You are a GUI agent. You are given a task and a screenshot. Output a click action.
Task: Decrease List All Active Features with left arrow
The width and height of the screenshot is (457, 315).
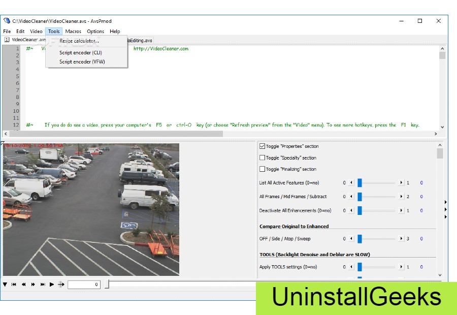351,182
